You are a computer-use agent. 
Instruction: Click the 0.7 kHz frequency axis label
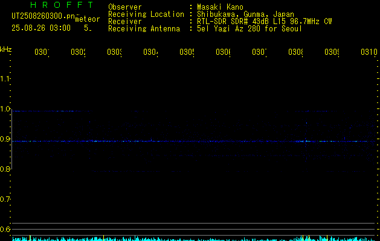click(x=5, y=199)
